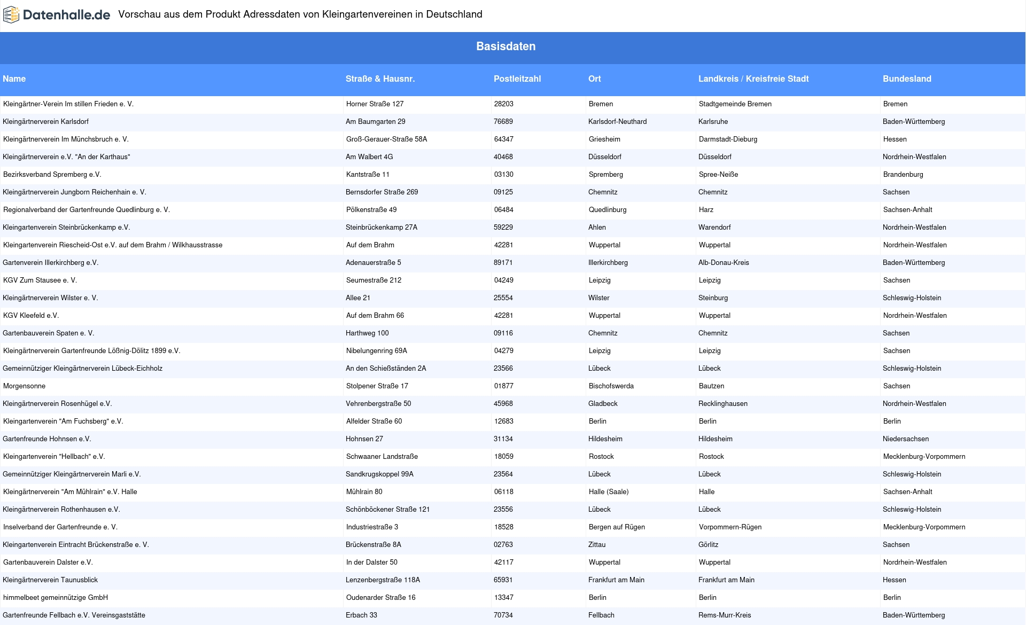Click the Alb-Donau-Kreis district cell
This screenshot has height=625, width=1026.
click(x=724, y=263)
